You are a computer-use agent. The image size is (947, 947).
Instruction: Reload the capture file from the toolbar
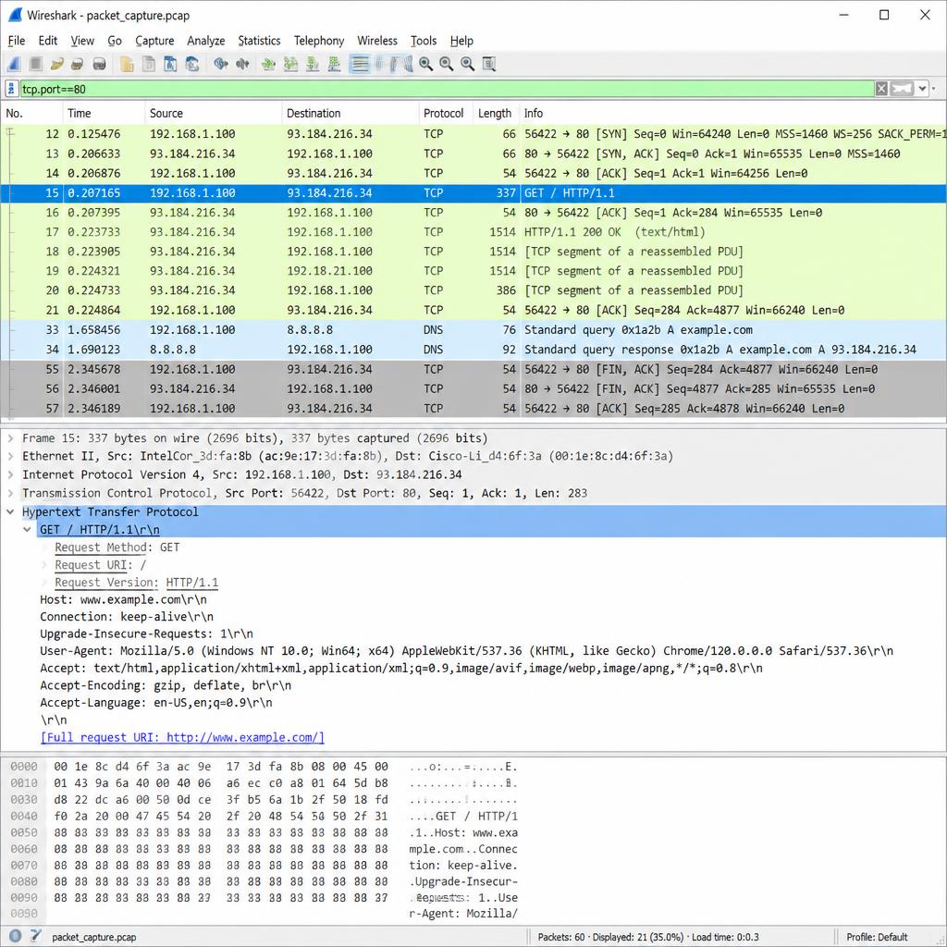point(192,64)
